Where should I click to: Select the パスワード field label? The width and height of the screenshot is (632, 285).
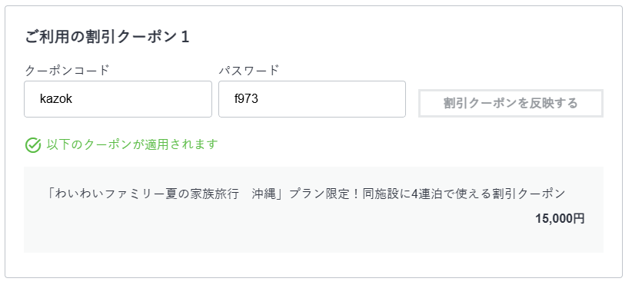248,70
